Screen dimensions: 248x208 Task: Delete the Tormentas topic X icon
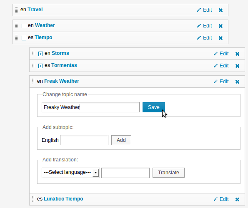(237, 66)
